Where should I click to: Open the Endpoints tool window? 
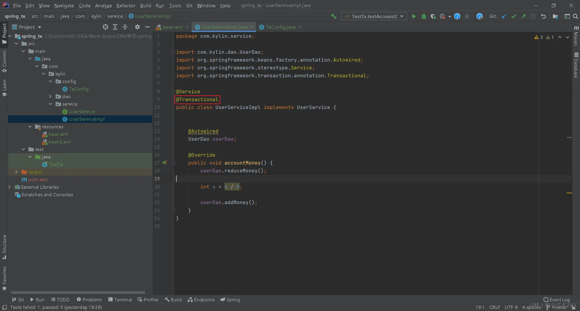201,300
